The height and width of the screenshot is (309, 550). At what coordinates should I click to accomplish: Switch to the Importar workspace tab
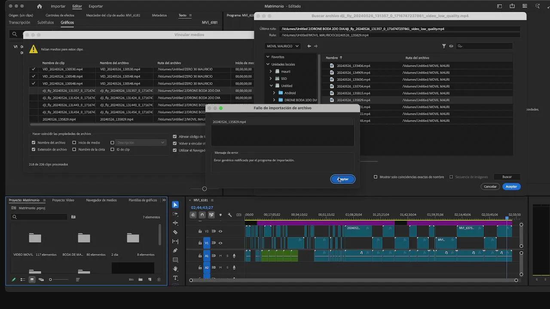[58, 6]
